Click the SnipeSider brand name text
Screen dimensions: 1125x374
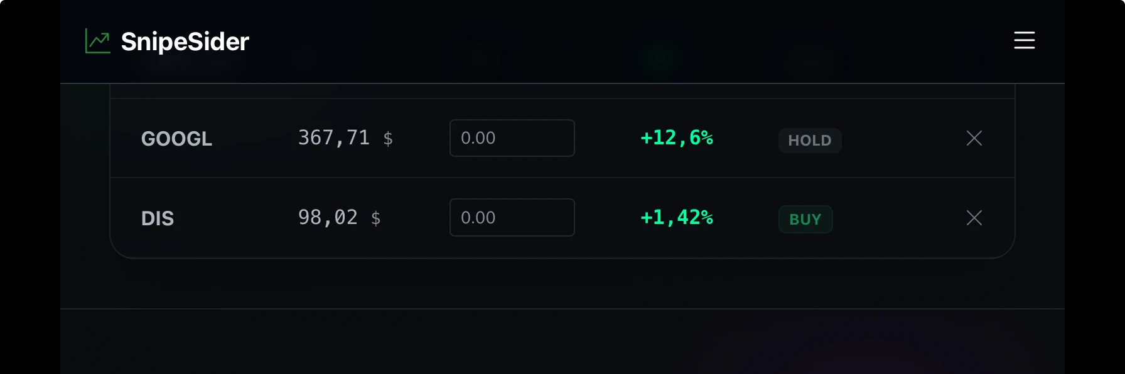click(x=185, y=42)
